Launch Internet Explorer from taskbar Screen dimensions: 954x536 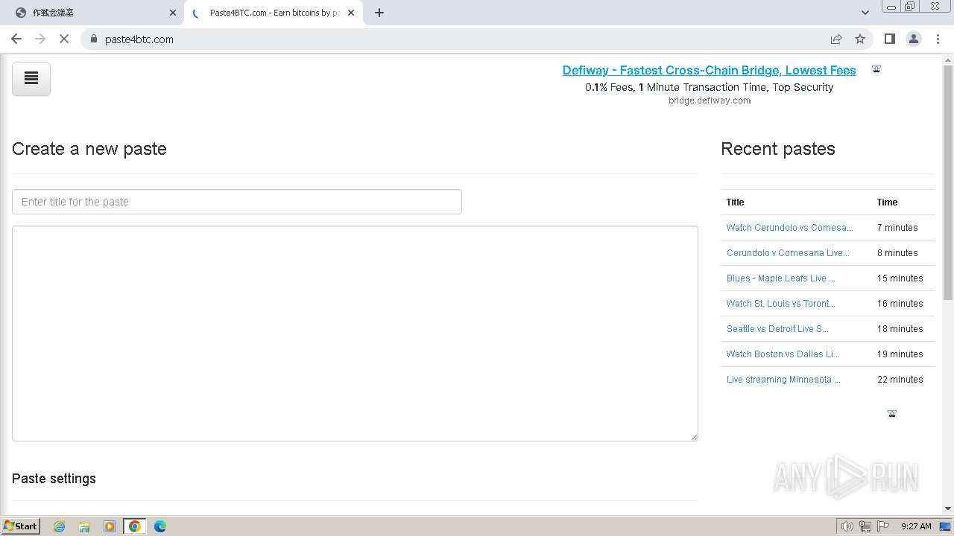(59, 526)
